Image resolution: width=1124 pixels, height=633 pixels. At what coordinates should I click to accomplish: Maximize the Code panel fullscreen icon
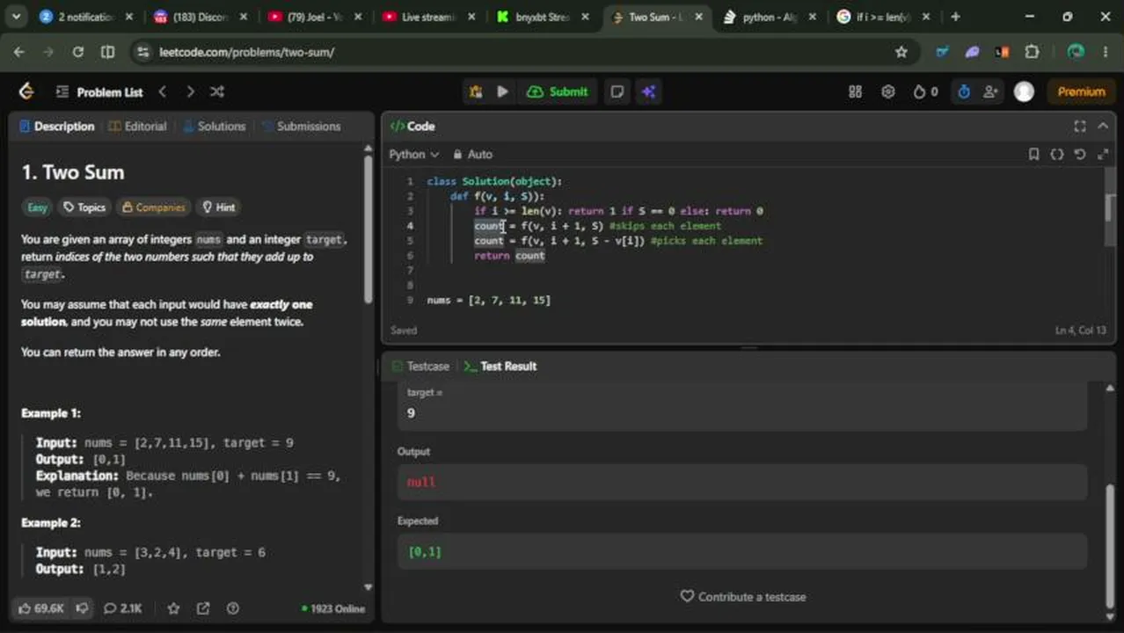[x=1080, y=127]
